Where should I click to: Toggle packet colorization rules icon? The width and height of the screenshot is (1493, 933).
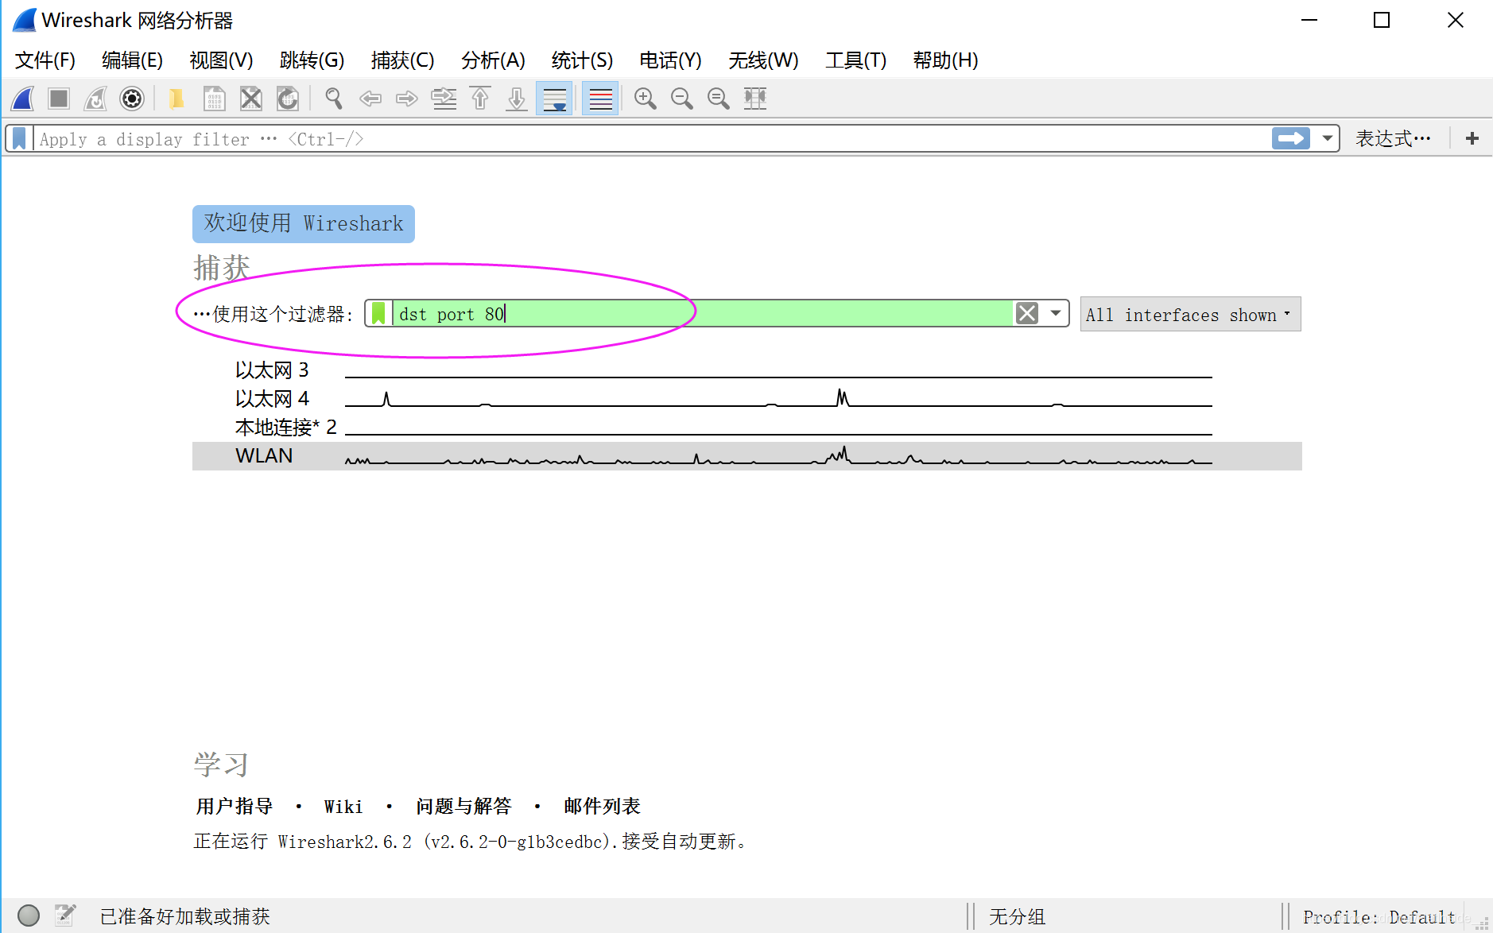click(x=600, y=99)
